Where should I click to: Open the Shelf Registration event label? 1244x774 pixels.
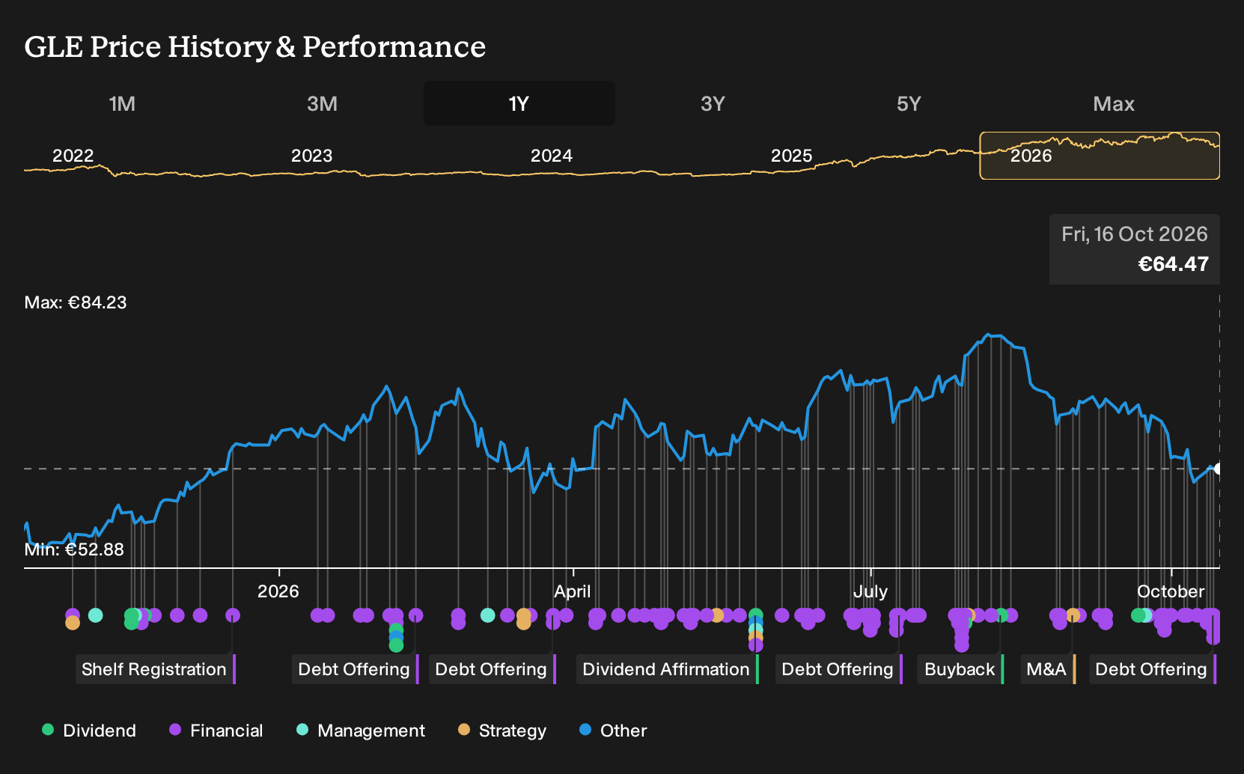[x=155, y=669]
